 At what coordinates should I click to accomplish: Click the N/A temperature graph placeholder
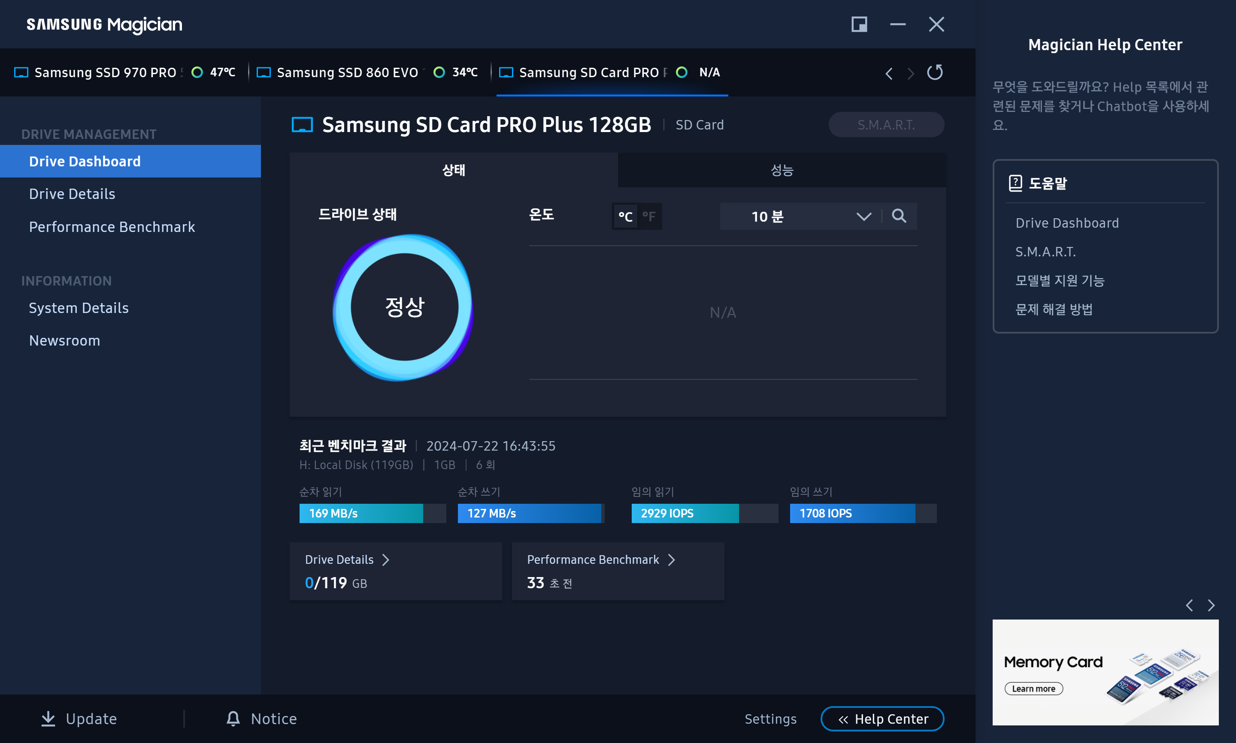click(722, 313)
